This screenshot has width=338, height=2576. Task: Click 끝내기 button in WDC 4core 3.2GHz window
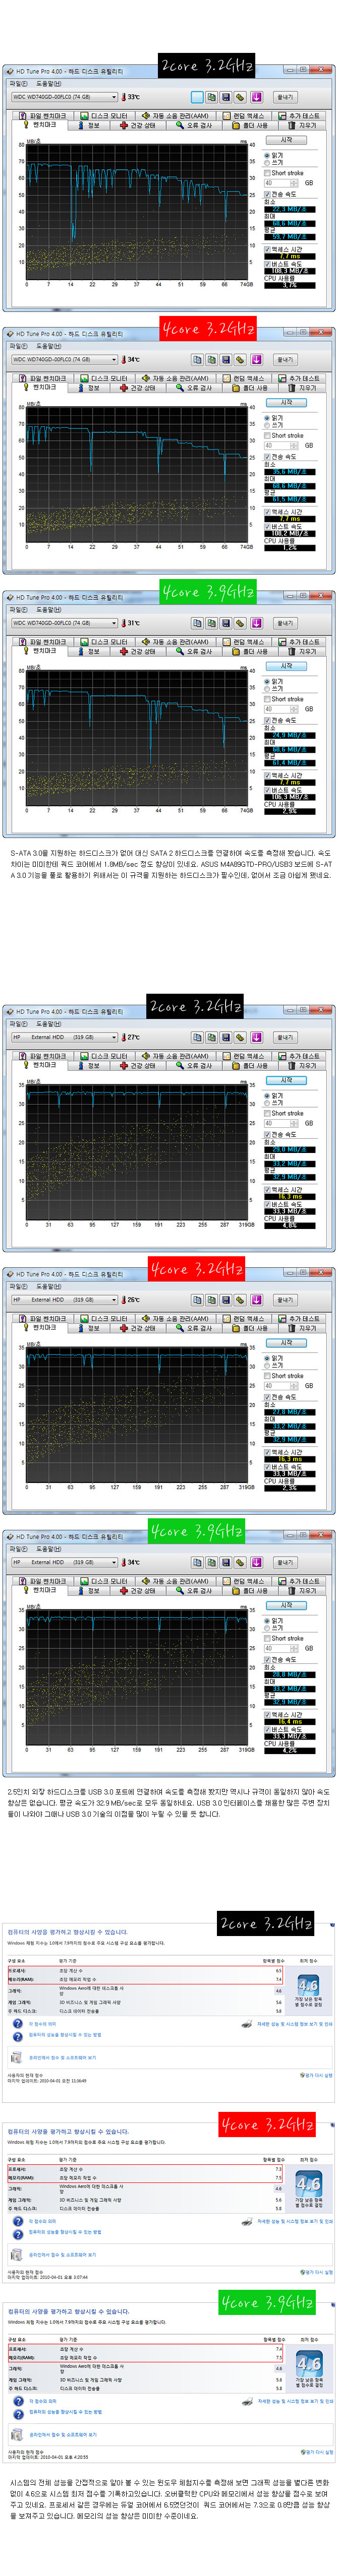coord(285,360)
